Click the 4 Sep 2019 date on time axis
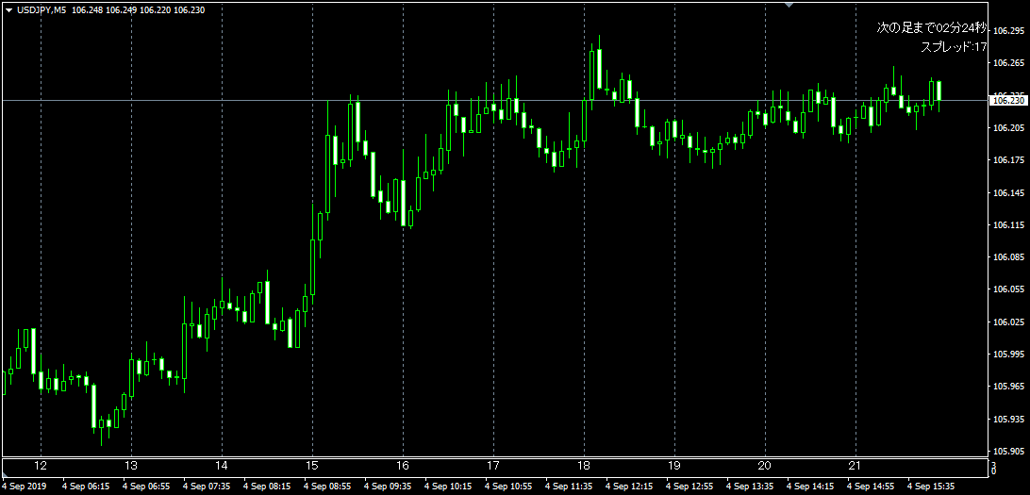 (x=24, y=487)
